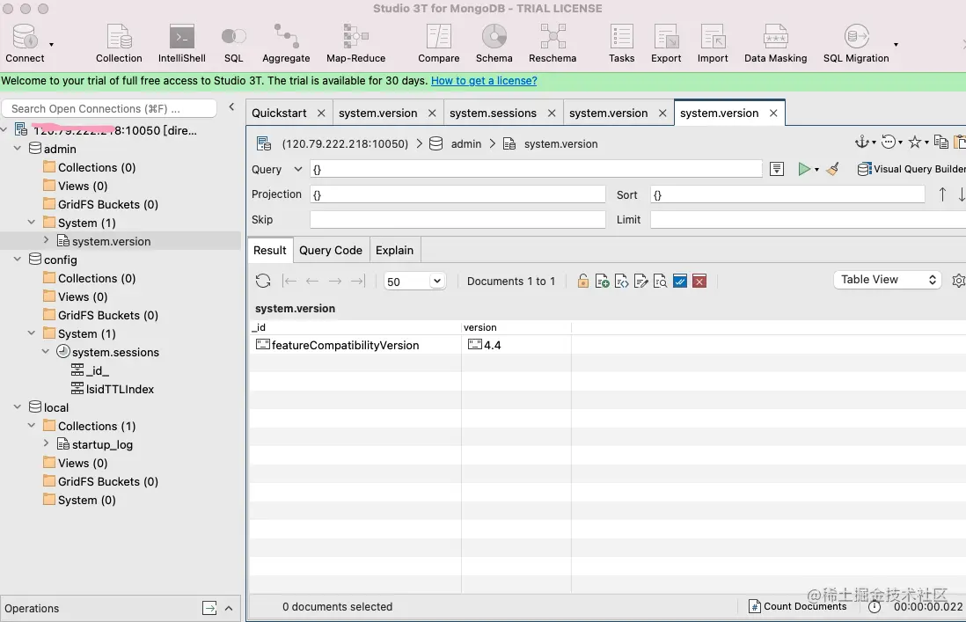The height and width of the screenshot is (622, 966).
Task: Open Connect dropdown arrow
Action: (x=51, y=44)
